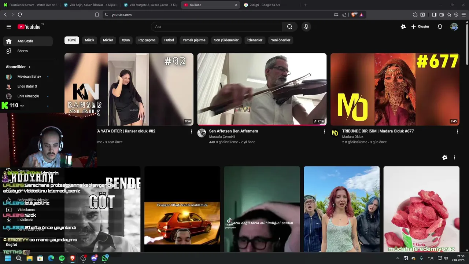469x264 pixels.
Task: Open the müdahale edemiyoruz short
Action: 421,209
